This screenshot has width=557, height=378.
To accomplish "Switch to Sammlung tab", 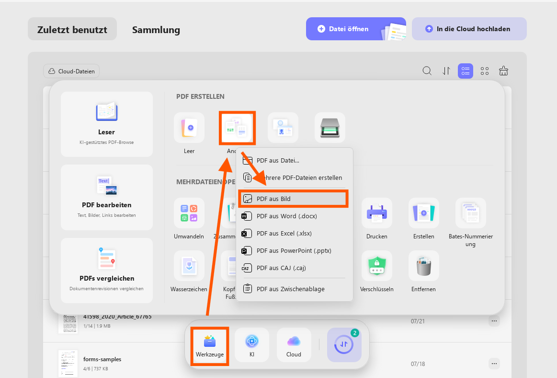I will 156,30.
